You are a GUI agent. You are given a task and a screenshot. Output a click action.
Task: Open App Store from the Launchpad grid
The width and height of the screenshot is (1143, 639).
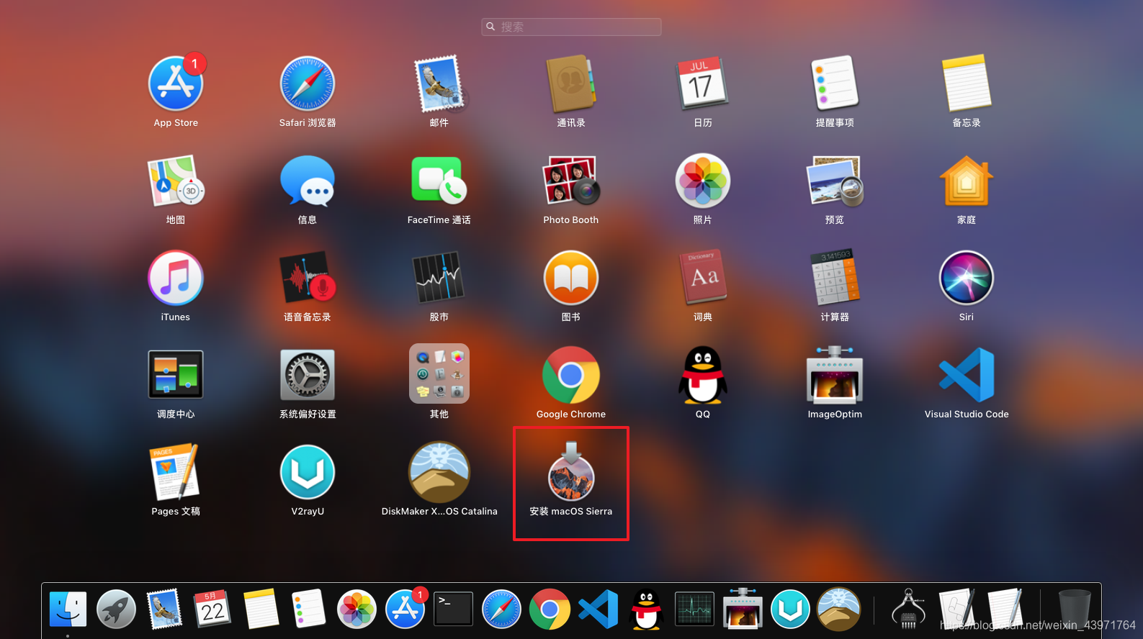coord(176,83)
